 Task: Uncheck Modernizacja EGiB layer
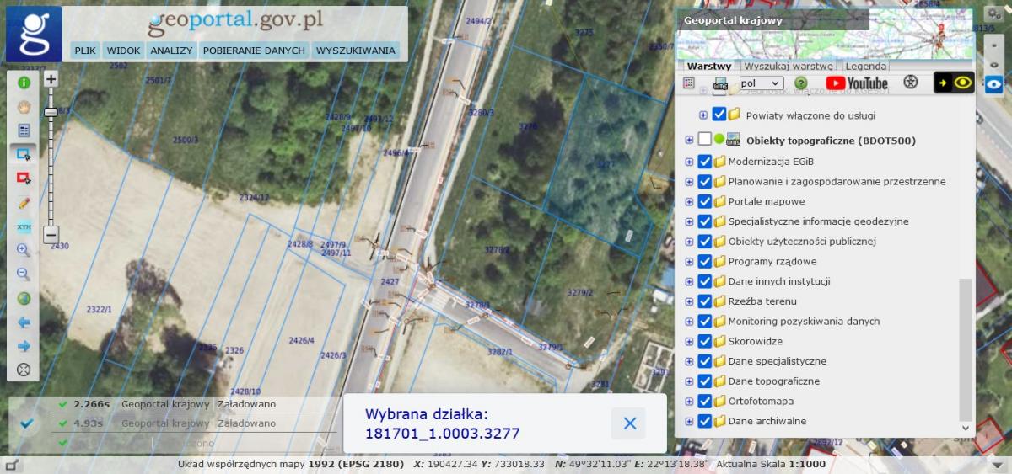pyautogui.click(x=704, y=161)
